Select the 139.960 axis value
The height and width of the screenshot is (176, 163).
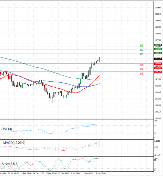pyautogui.click(x=158, y=105)
